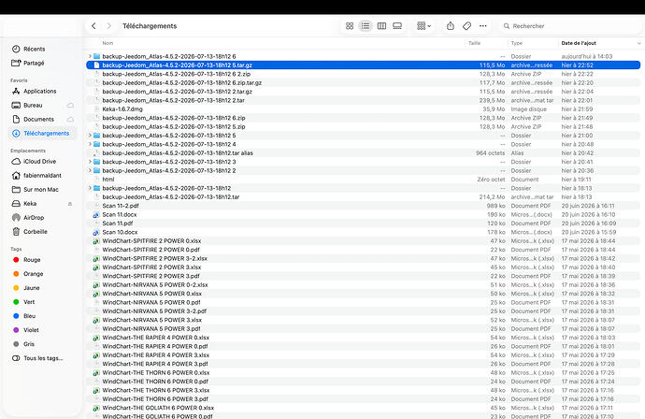Screen dimensions: 645x419
Task: Open the group-by dropdown in toolbar
Action: [x=423, y=26]
